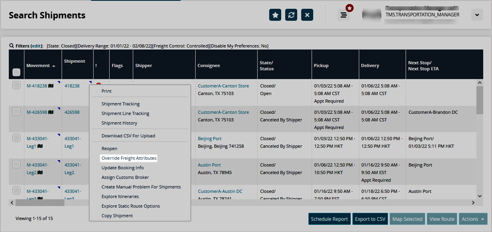
Task: Close the Search Shipments page with X icon
Action: click(x=307, y=15)
